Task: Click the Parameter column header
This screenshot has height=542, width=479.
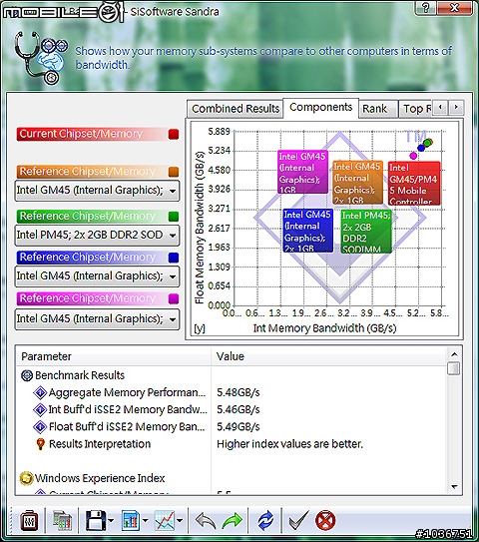Action: 114,356
